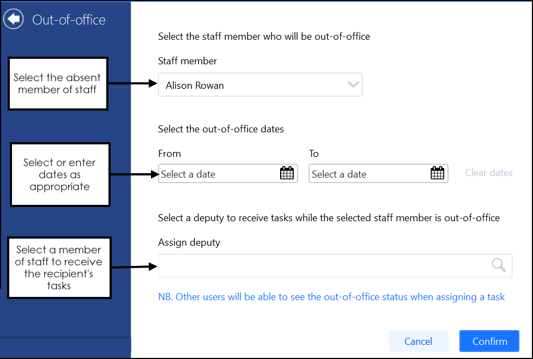Click into the From date field

(218, 174)
